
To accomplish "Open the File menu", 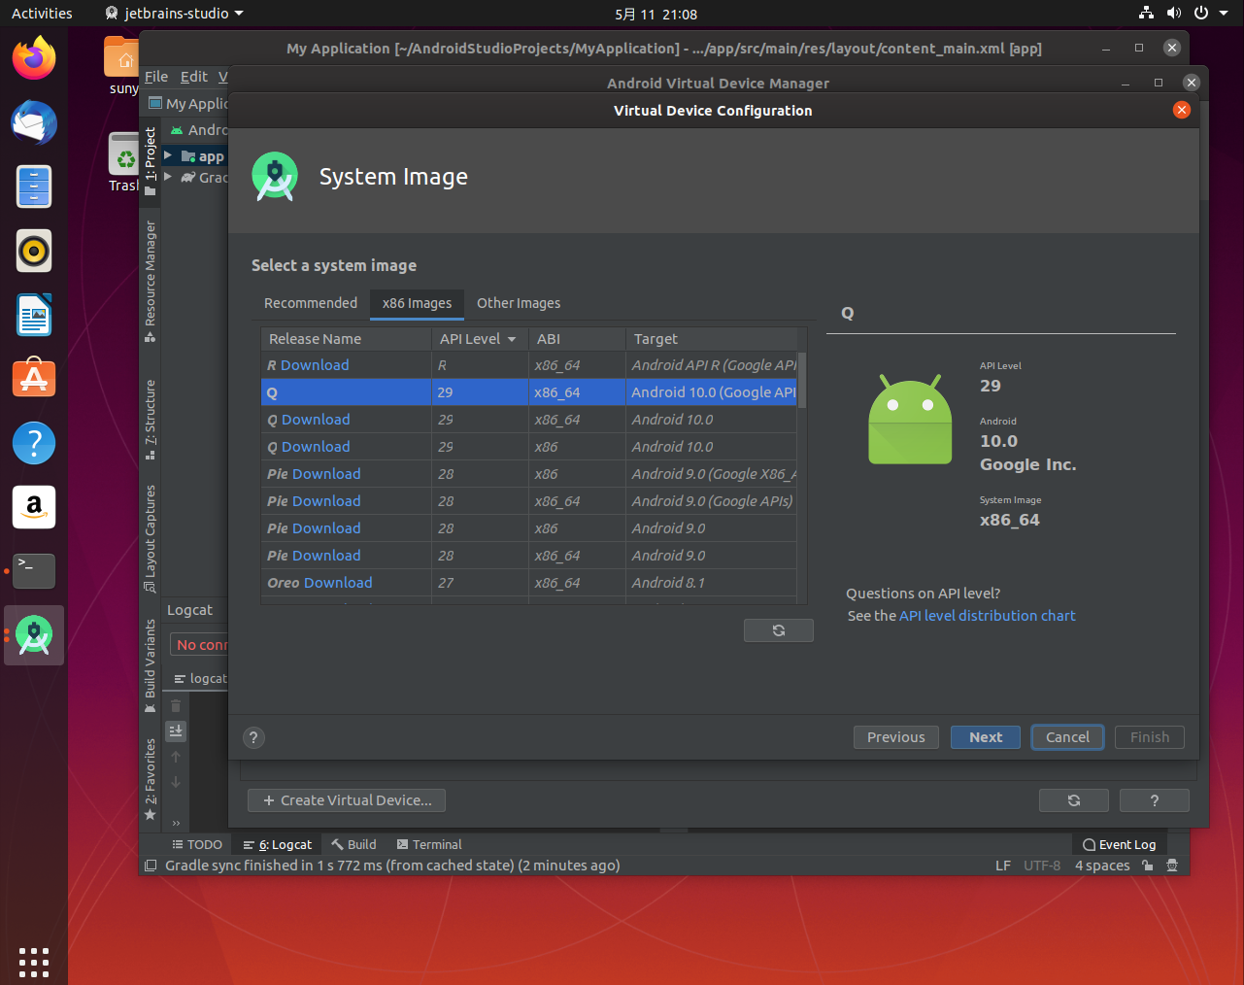I will pos(156,77).
